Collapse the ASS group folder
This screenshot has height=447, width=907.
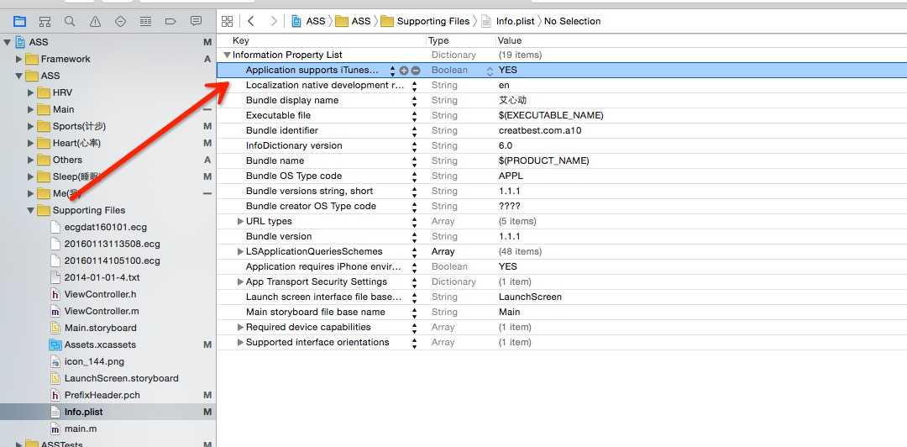(x=19, y=76)
